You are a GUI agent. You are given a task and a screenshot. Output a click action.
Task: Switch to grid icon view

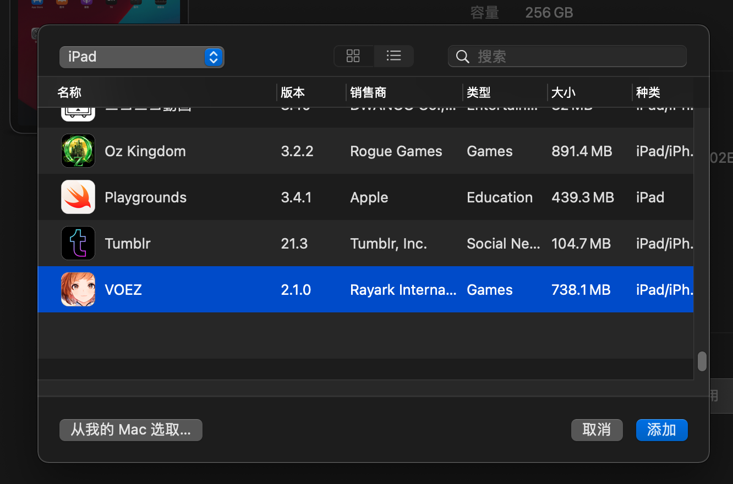tap(353, 56)
